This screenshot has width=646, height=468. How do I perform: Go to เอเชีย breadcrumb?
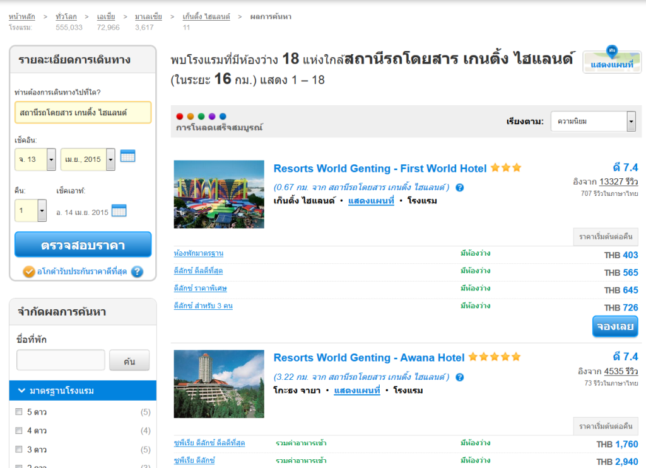coord(106,16)
